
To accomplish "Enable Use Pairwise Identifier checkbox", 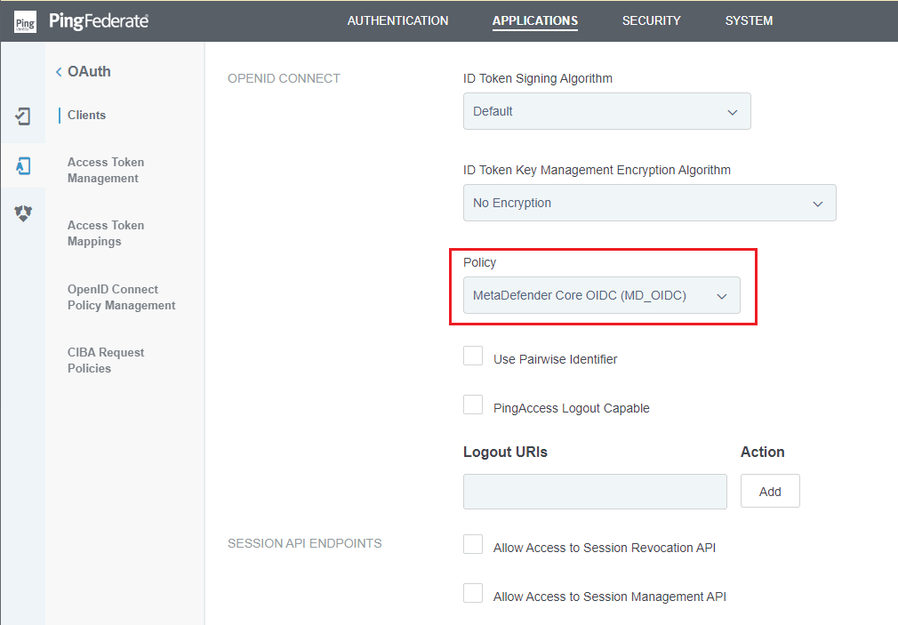I will (473, 356).
